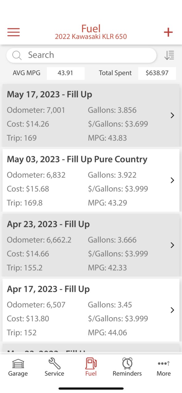Open Apr 17 entry showing MPG 44.06
182x393 pixels.
pos(91,310)
